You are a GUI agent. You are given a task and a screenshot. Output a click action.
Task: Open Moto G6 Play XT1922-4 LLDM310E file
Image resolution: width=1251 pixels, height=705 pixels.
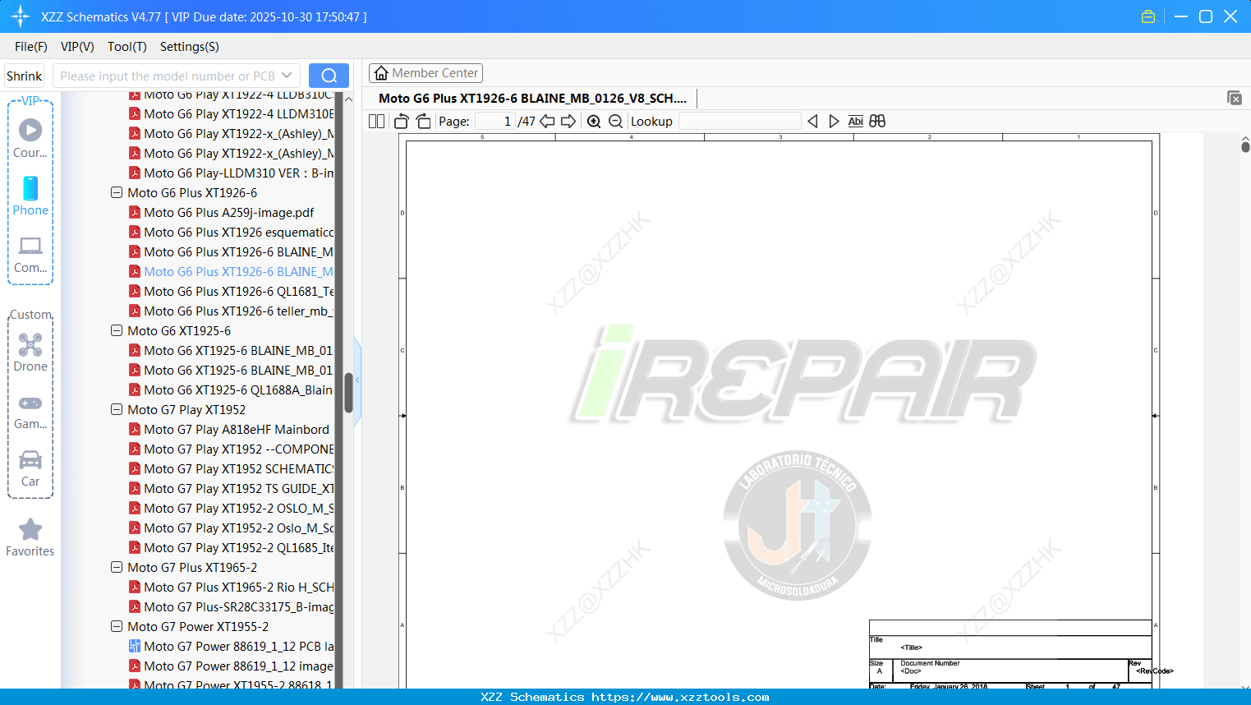tap(232, 114)
